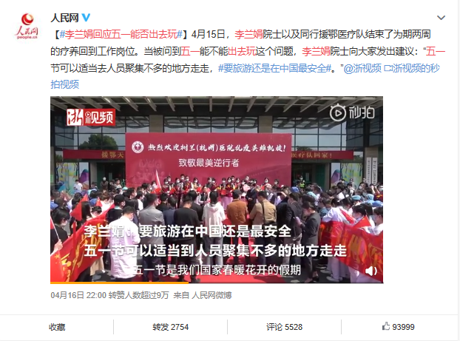
Task: Click the 人民网 account name
Action: click(64, 18)
